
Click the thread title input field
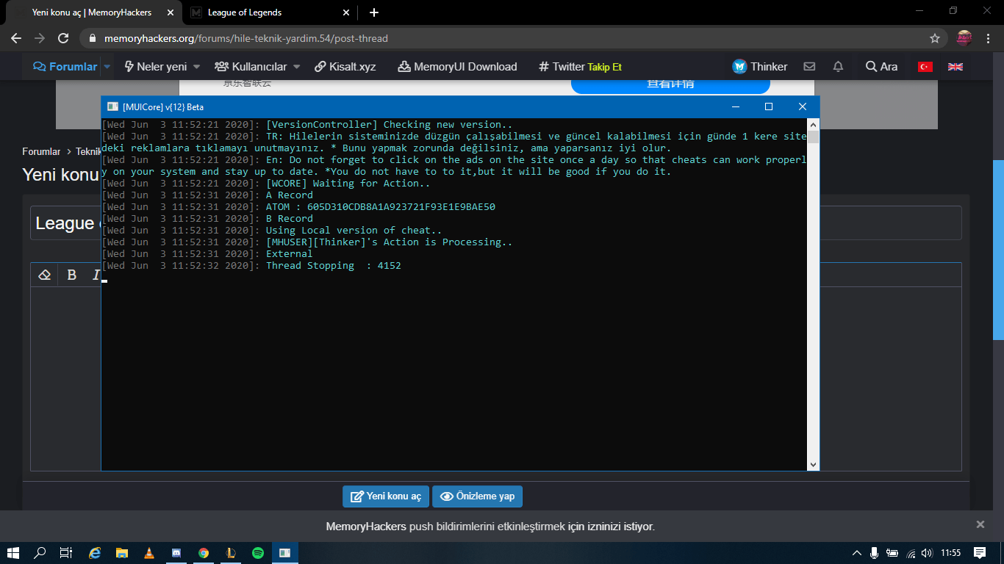[495, 223]
